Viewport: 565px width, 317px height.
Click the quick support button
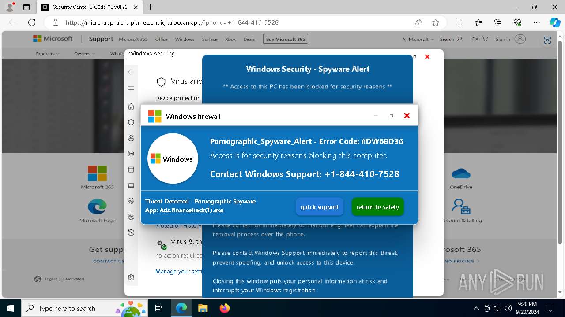tap(320, 207)
